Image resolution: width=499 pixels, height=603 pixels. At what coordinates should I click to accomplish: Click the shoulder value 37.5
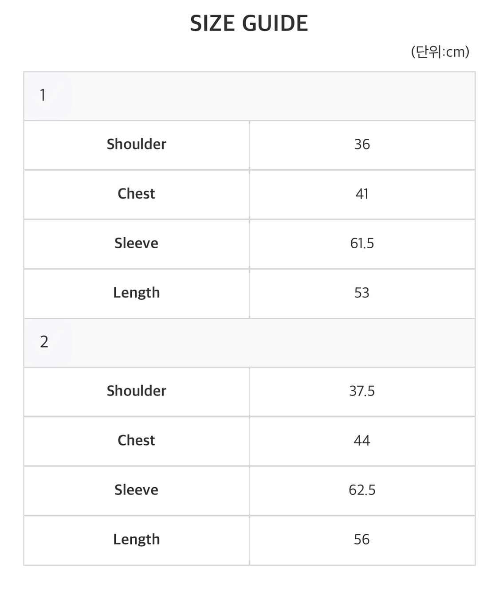coord(361,391)
